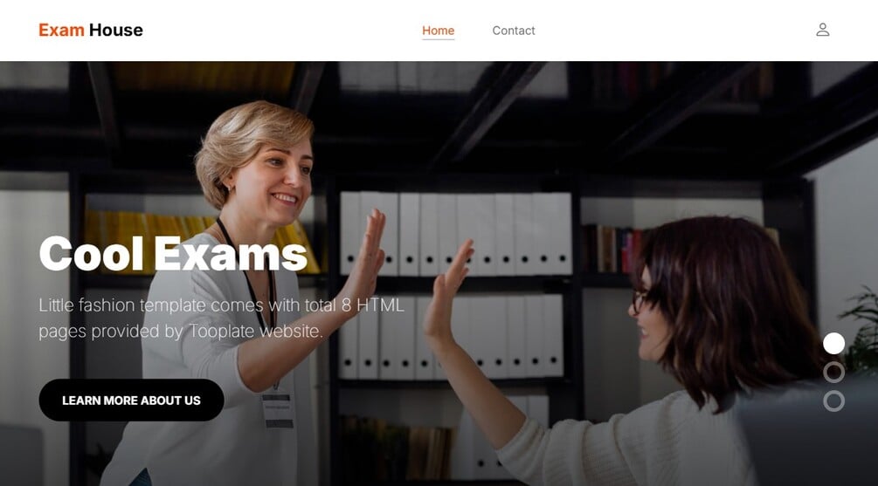Select the Cool Exams headline text
This screenshot has height=486, width=878.
tap(174, 253)
